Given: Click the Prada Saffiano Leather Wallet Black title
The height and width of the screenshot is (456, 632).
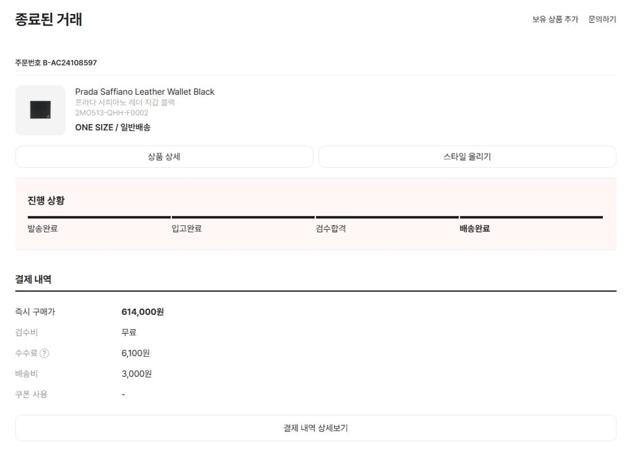Looking at the screenshot, I should [x=145, y=91].
